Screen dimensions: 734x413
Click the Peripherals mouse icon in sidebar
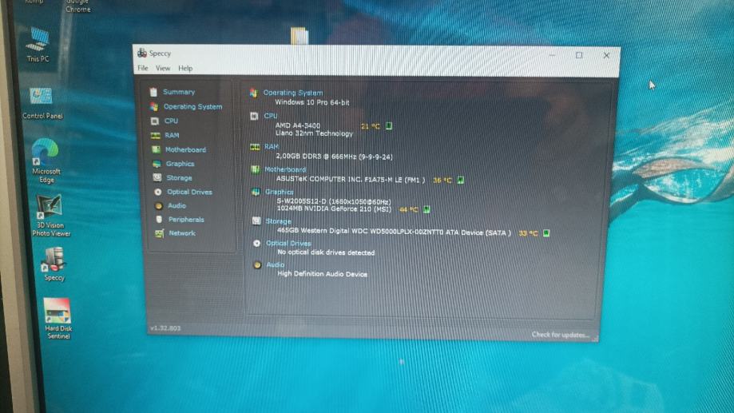tap(159, 220)
